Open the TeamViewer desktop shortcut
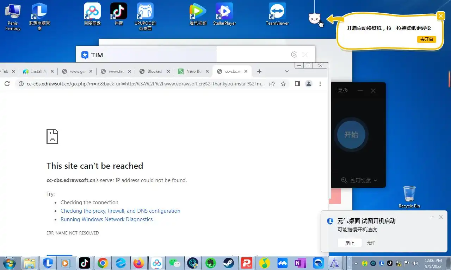The width and height of the screenshot is (451, 270). pos(277,14)
